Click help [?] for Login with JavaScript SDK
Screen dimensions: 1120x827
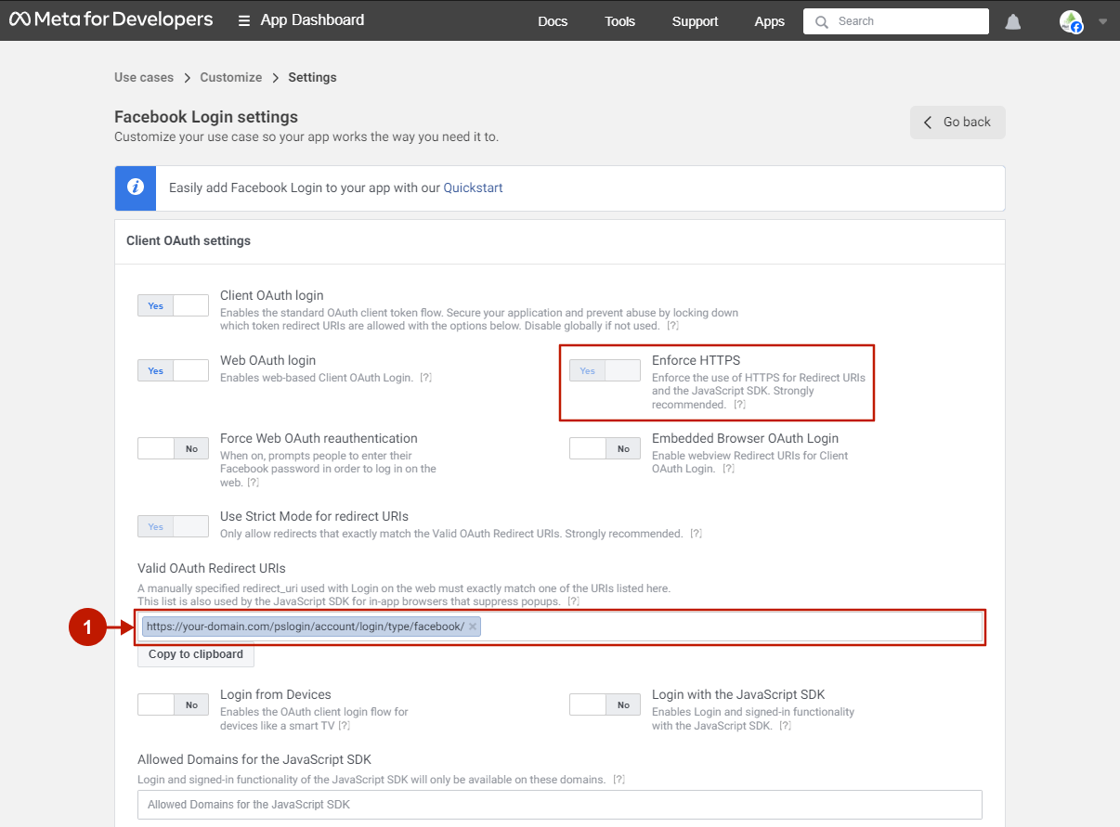click(785, 726)
